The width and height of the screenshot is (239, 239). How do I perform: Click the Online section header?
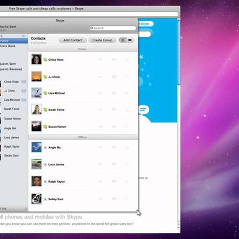click(x=83, y=49)
